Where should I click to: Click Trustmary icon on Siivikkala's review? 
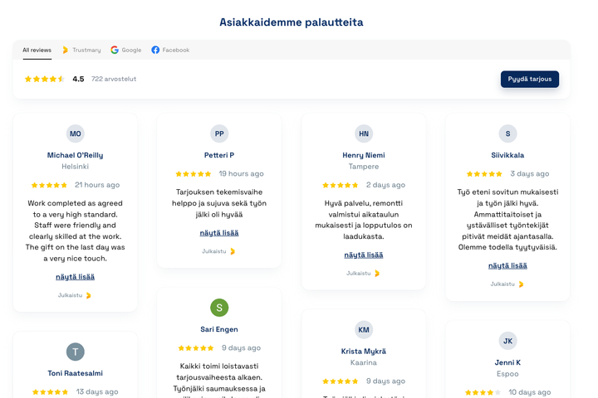click(x=521, y=284)
